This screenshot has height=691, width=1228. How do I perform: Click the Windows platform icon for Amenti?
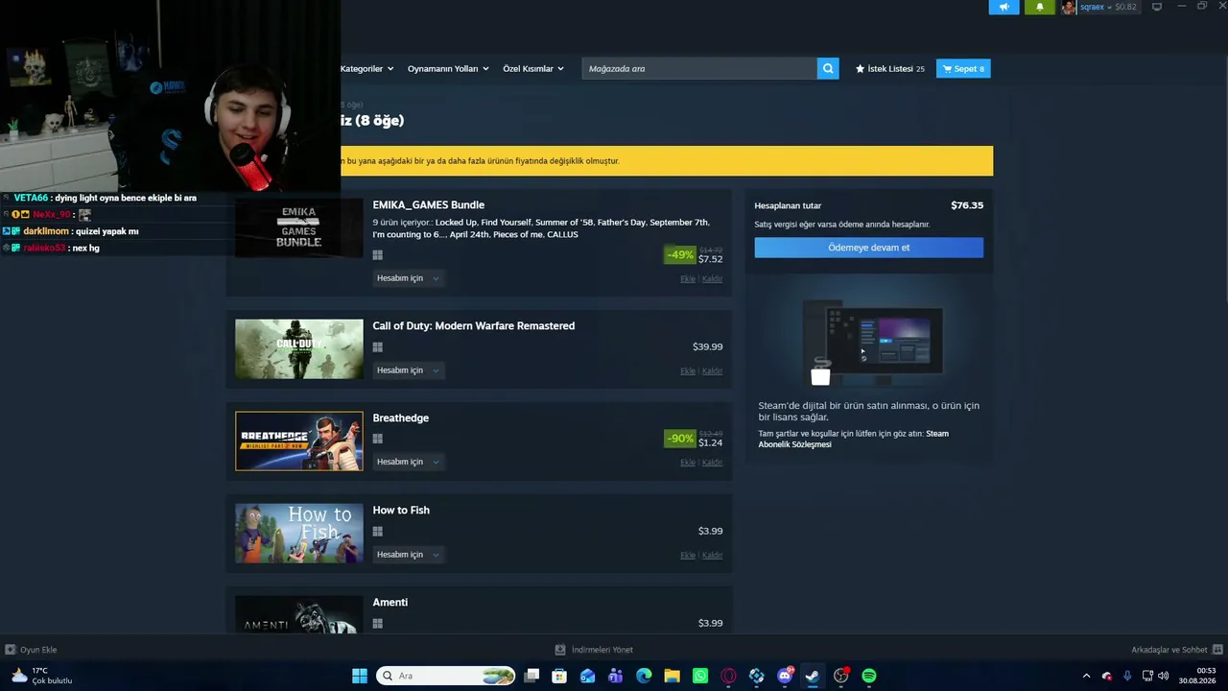(x=378, y=623)
